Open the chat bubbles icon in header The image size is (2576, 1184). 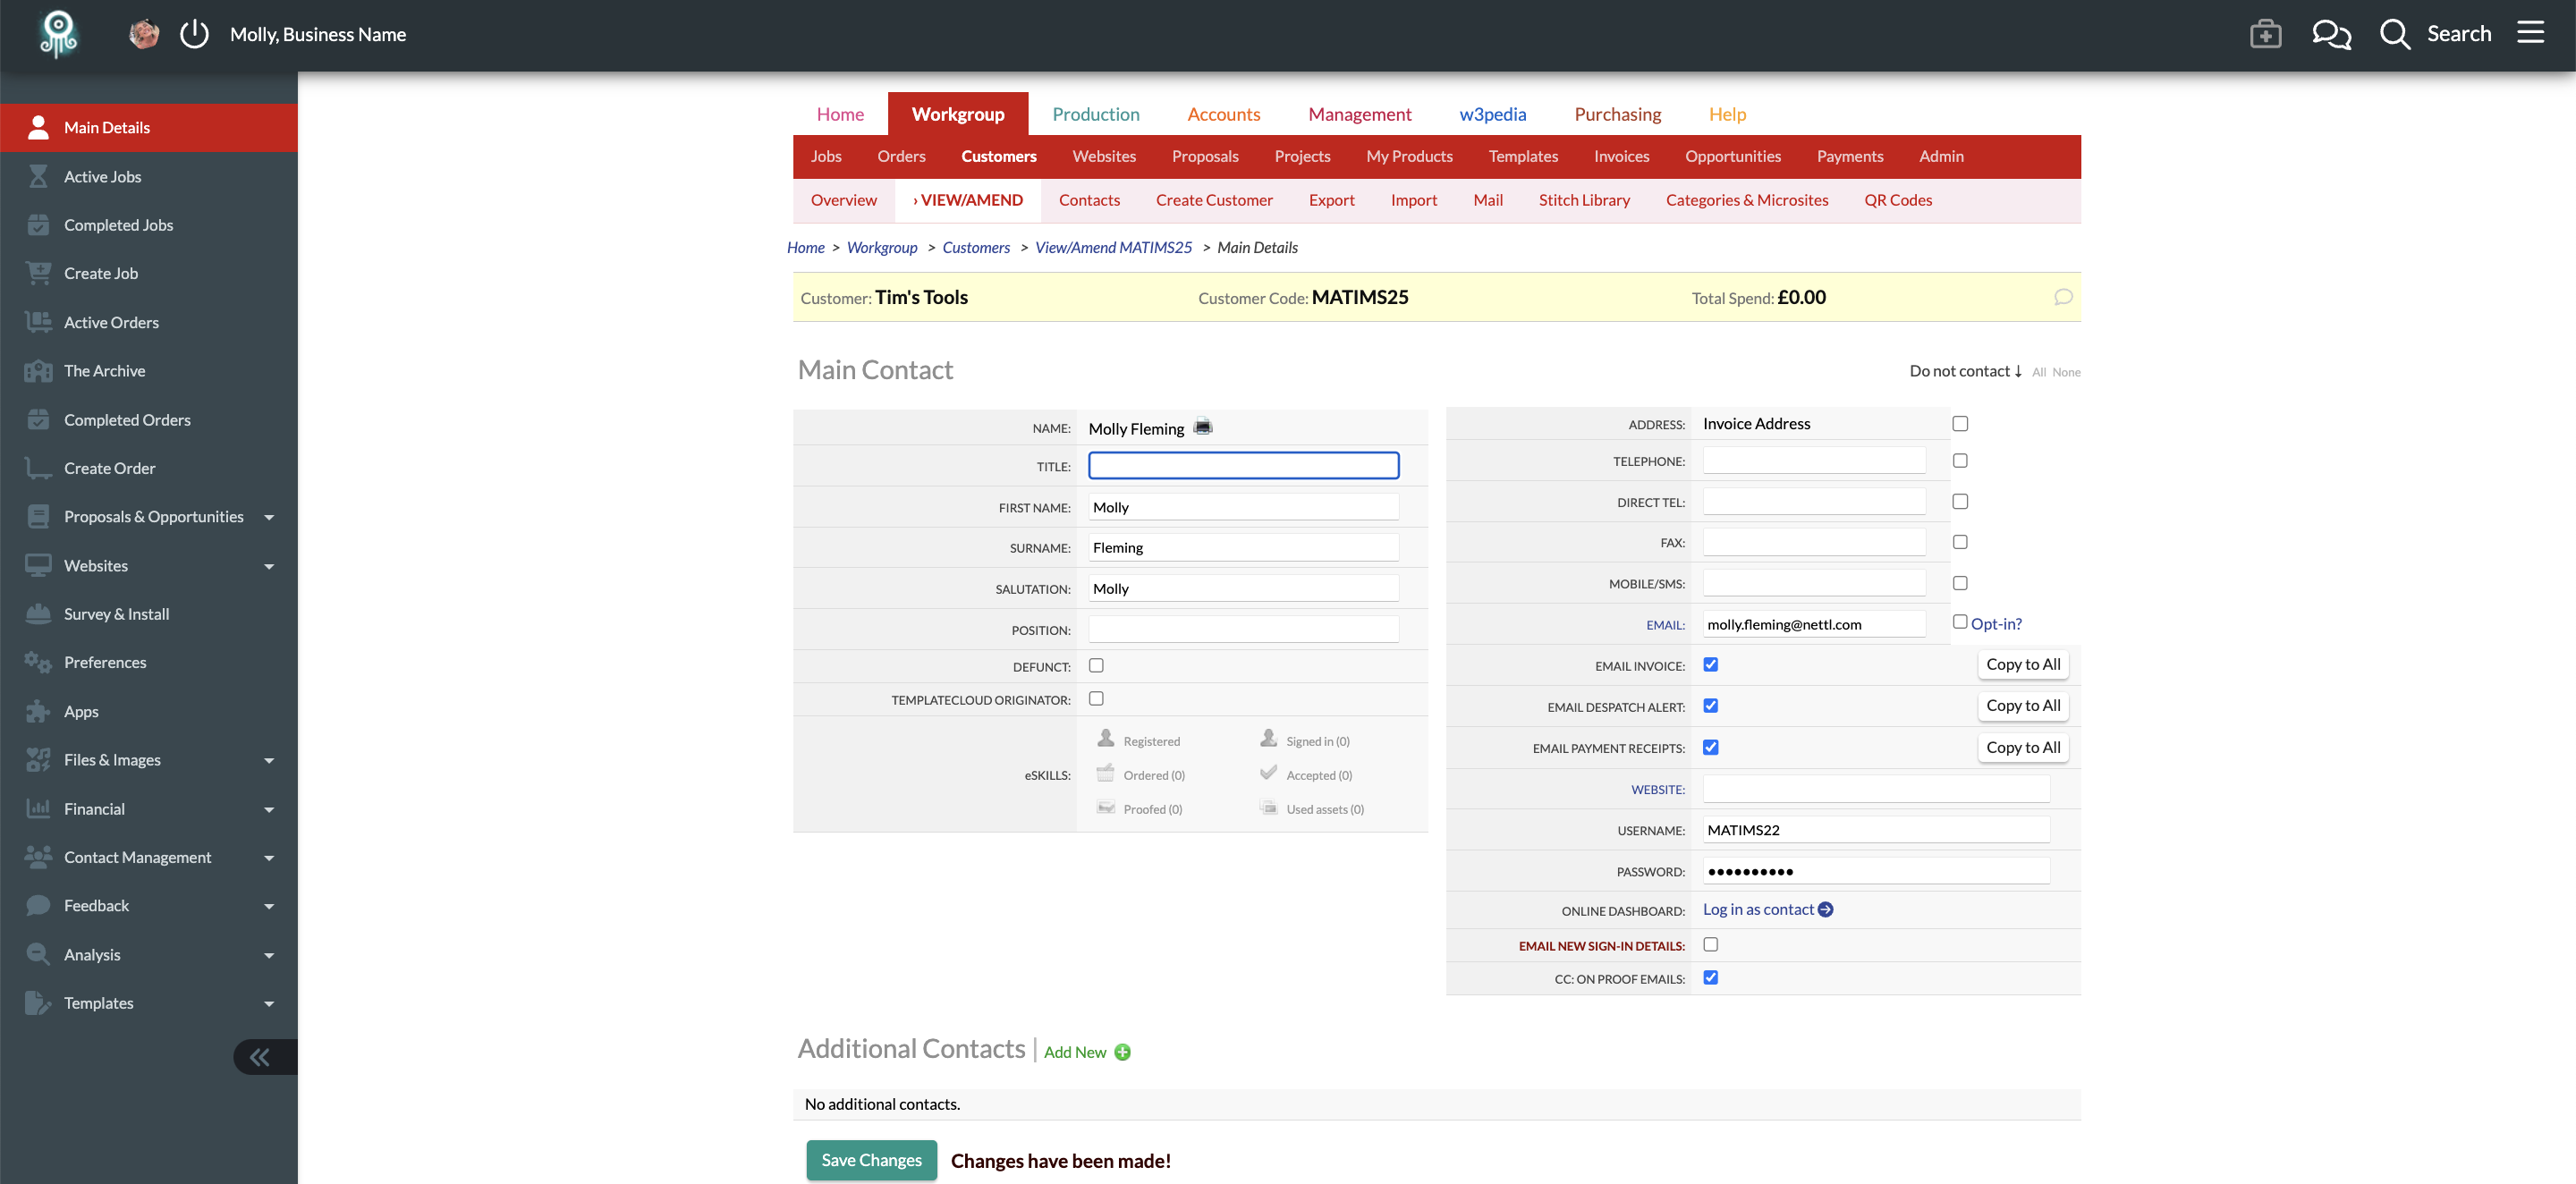[2331, 34]
